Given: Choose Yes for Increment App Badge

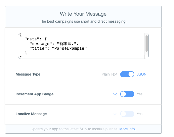Looking at the screenshot, I should pyautogui.click(x=140, y=94).
